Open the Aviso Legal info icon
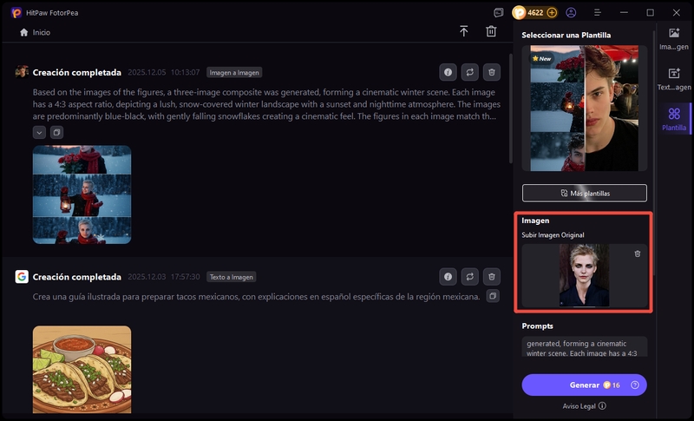The image size is (694, 421). 602,405
